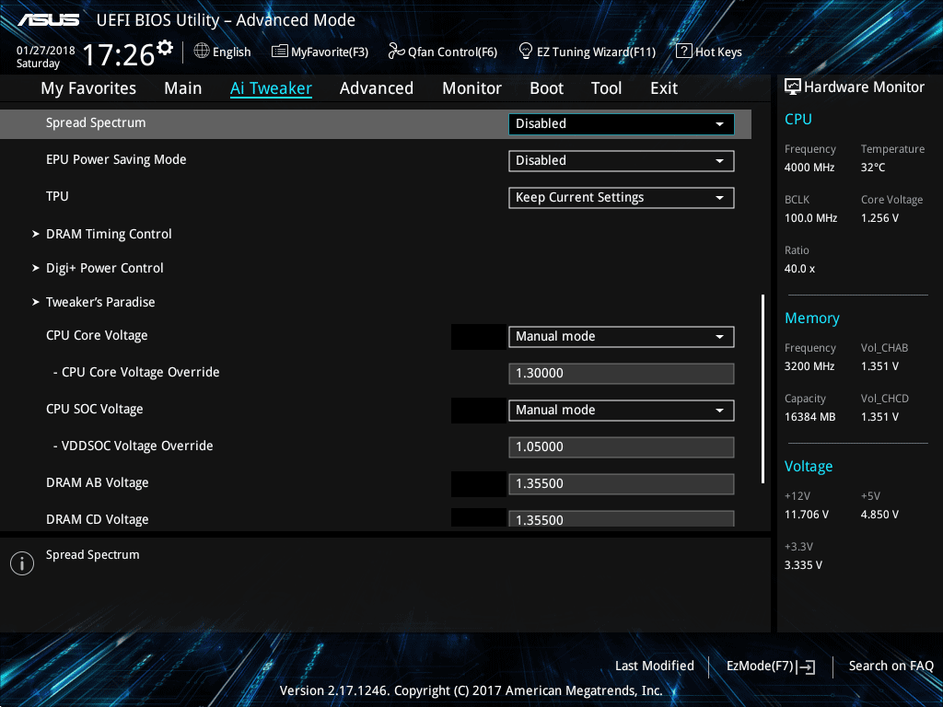This screenshot has height=707, width=943.
Task: Switch to the My Favorites tab
Action: point(88,88)
